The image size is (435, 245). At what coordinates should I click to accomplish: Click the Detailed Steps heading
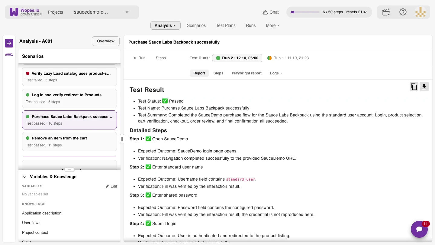148,130
